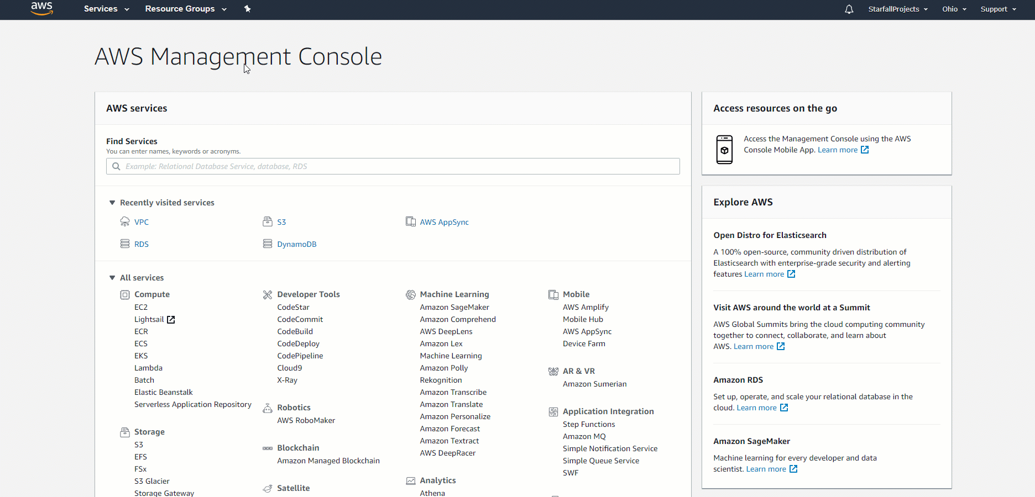The height and width of the screenshot is (497, 1035).
Task: Click the Find Services search field
Action: pyautogui.click(x=393, y=166)
